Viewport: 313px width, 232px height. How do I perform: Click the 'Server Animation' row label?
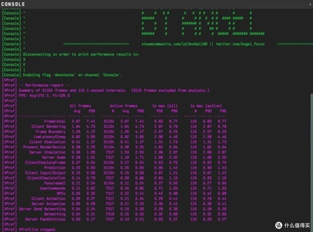[48, 204]
